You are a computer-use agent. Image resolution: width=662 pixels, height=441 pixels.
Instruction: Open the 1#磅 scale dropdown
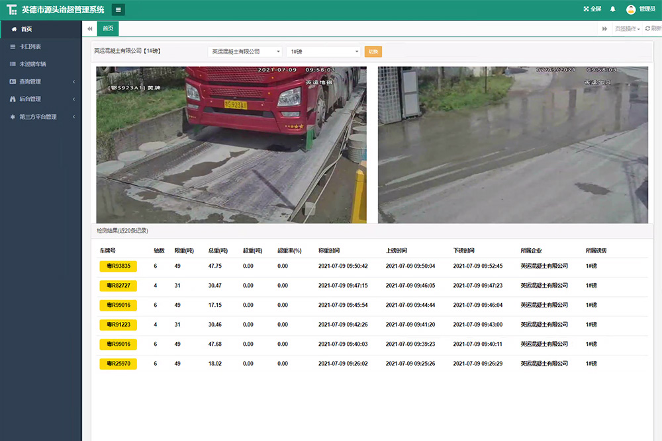point(323,52)
